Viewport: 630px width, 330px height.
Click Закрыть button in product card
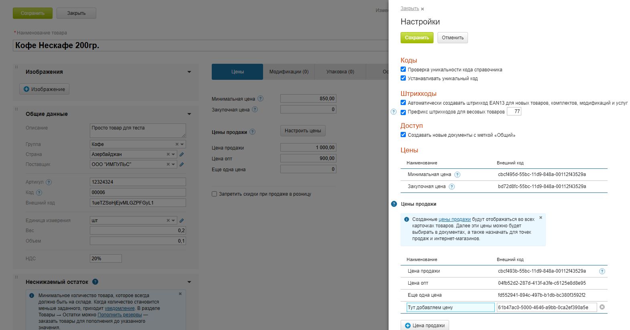[x=76, y=13]
